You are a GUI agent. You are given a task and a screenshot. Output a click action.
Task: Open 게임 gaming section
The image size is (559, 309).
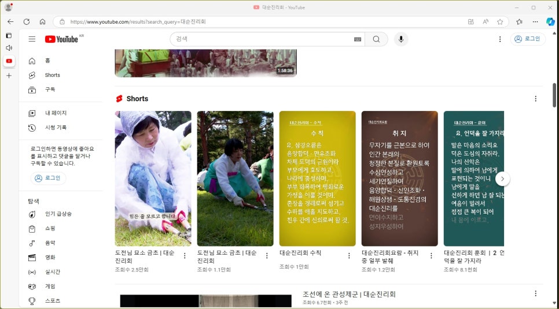(61, 286)
